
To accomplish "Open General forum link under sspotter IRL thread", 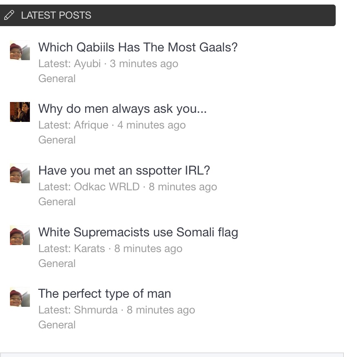I will (57, 202).
